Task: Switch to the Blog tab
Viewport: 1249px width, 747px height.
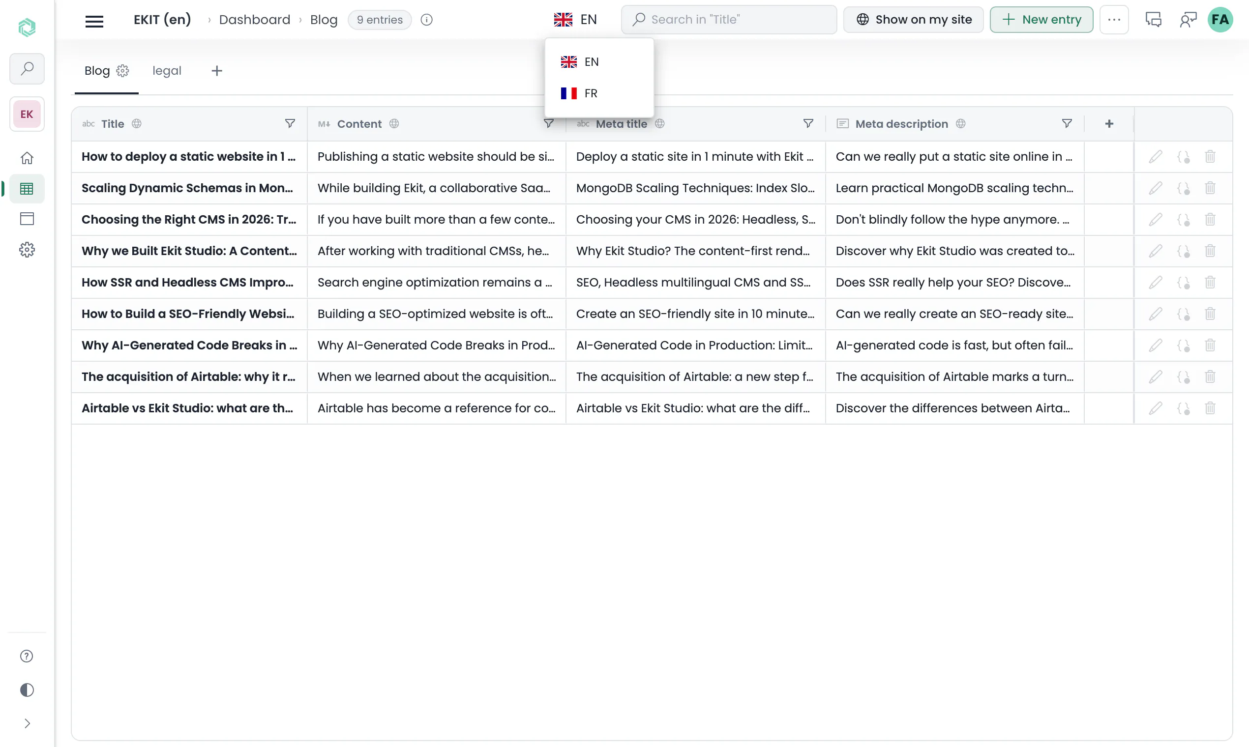Action: [97, 71]
